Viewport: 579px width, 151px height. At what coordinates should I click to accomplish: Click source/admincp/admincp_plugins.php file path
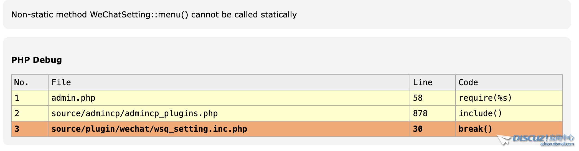tap(134, 113)
